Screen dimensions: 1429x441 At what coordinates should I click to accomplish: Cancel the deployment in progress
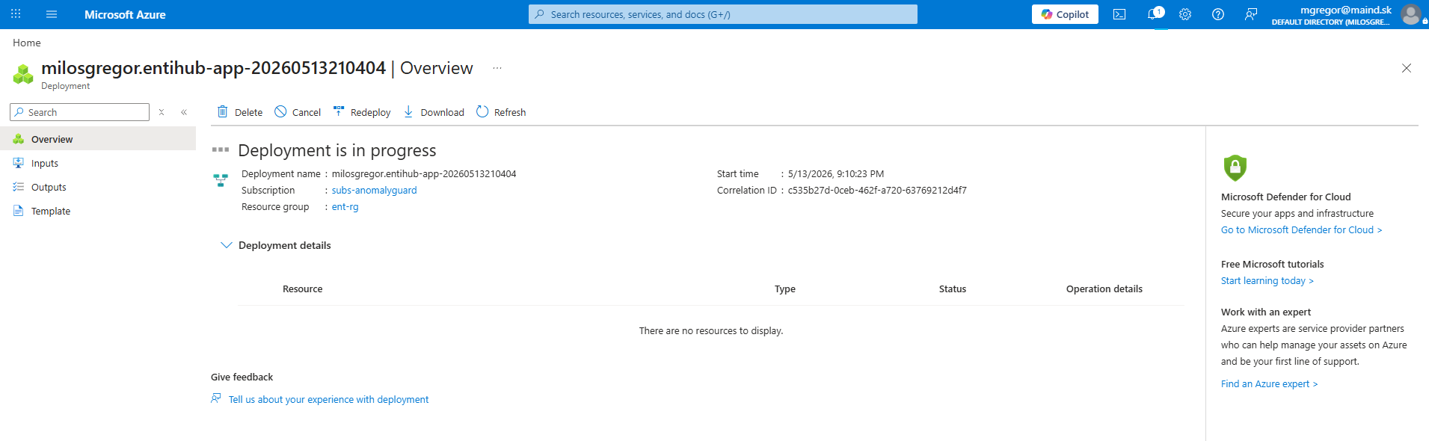pyautogui.click(x=298, y=112)
